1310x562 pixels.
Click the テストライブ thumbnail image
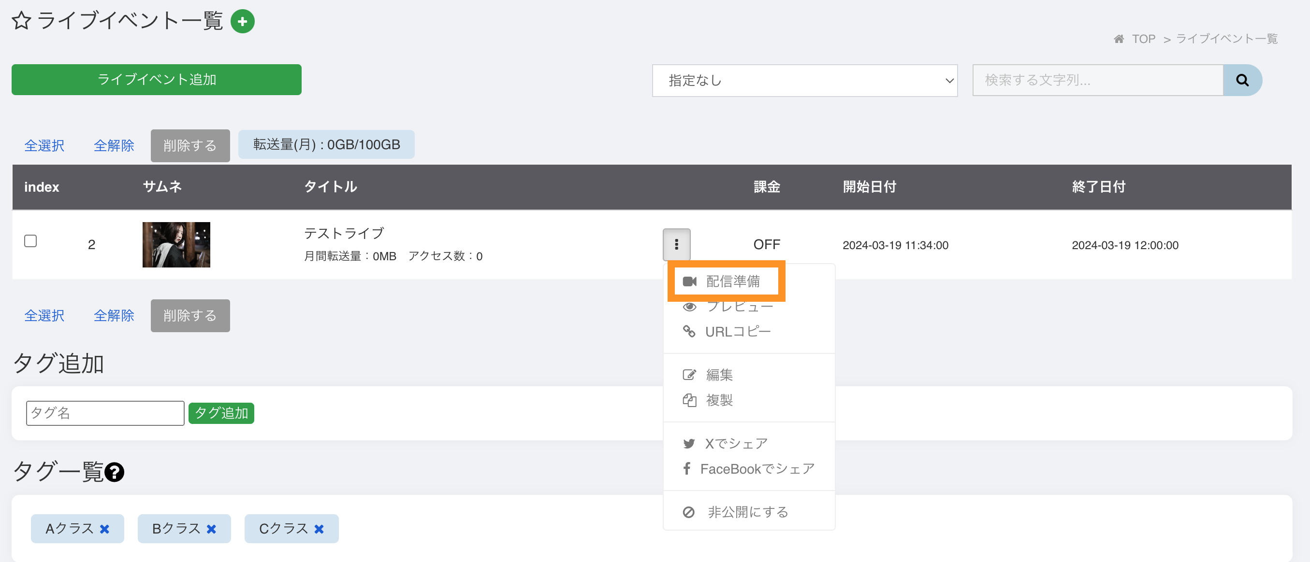coord(176,244)
